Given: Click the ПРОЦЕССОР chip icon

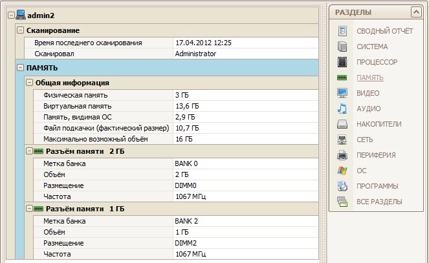Looking at the screenshot, I should (x=342, y=62).
